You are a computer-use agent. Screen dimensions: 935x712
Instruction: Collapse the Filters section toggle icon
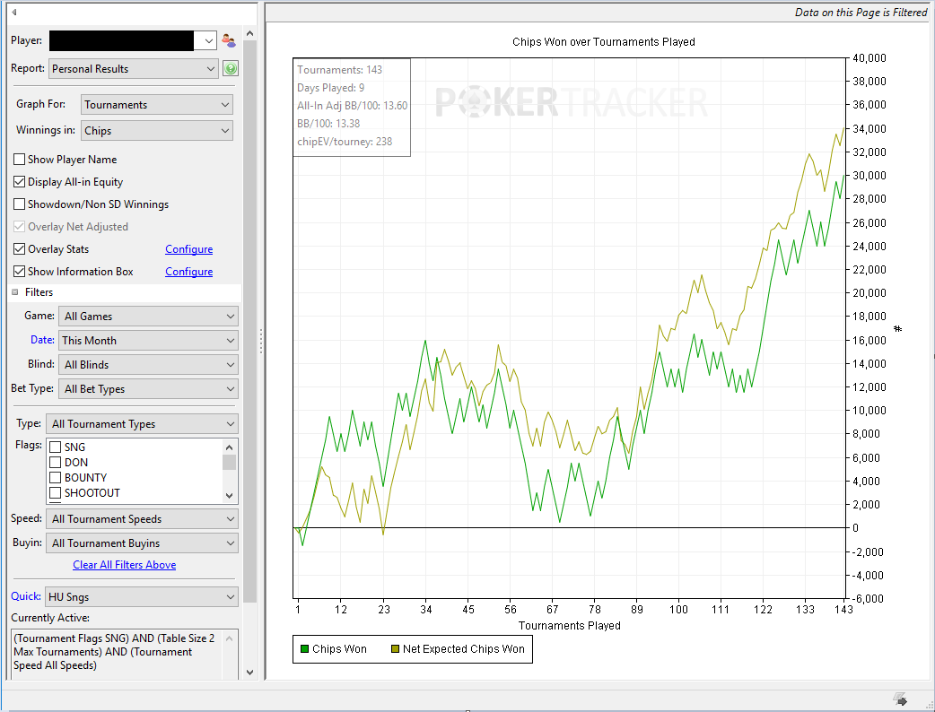coord(15,292)
